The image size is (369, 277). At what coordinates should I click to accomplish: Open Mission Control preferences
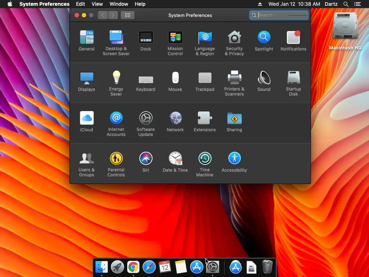point(175,43)
